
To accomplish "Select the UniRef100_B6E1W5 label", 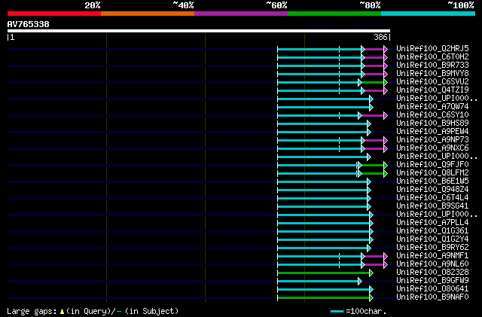I will (x=432, y=181).
